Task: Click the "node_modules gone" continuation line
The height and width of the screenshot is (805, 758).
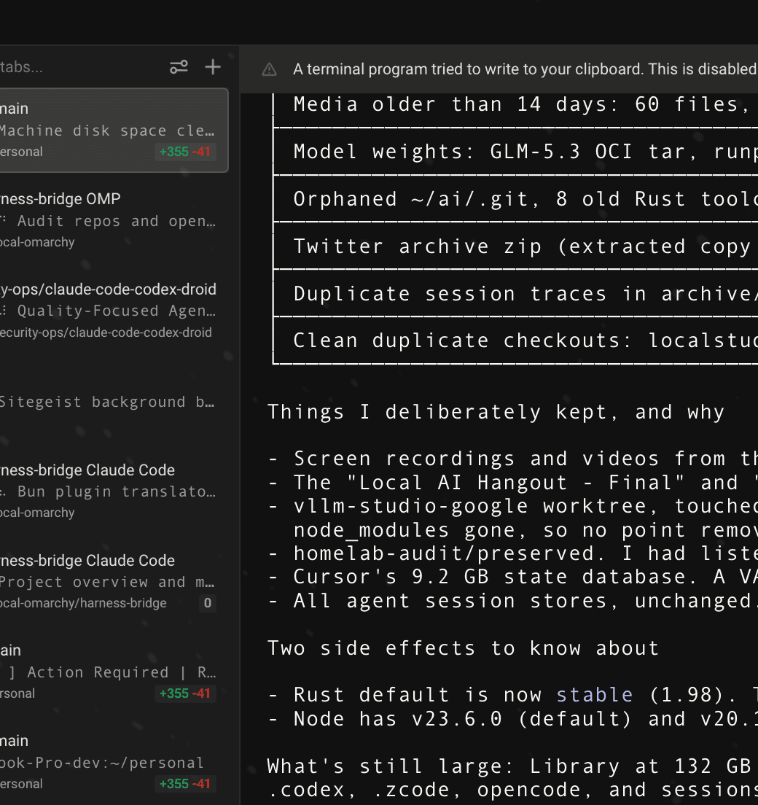Action: tap(525, 530)
